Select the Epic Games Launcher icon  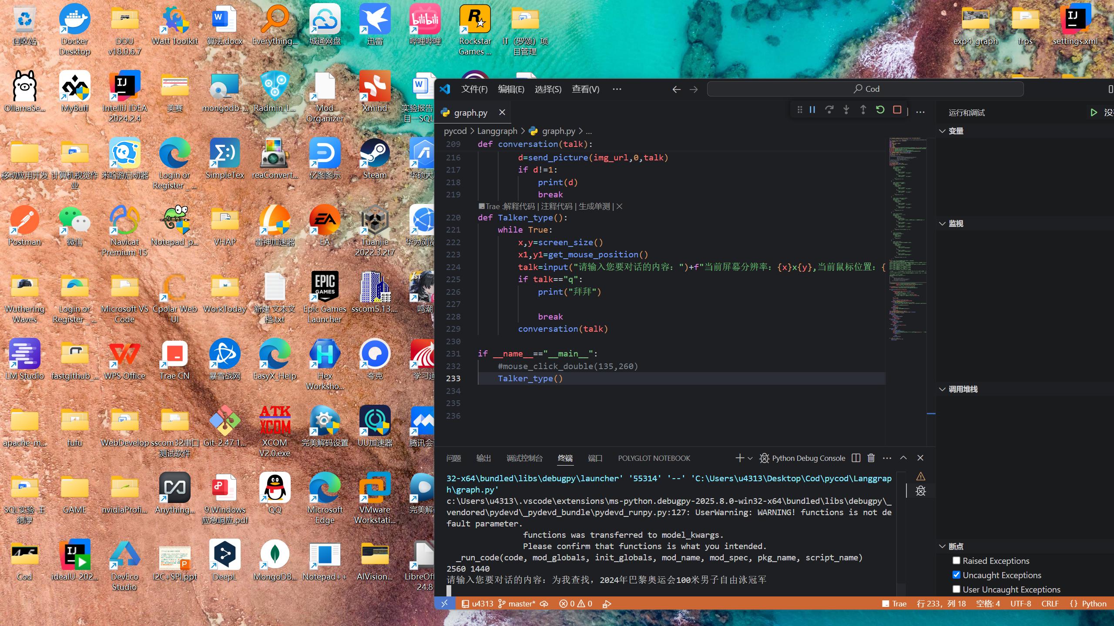pos(325,297)
